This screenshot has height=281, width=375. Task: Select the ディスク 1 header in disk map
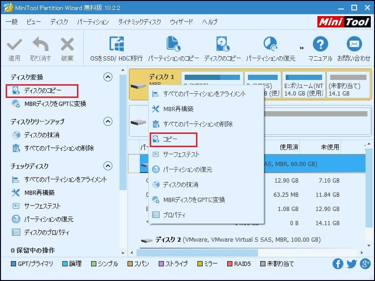[x=162, y=77]
